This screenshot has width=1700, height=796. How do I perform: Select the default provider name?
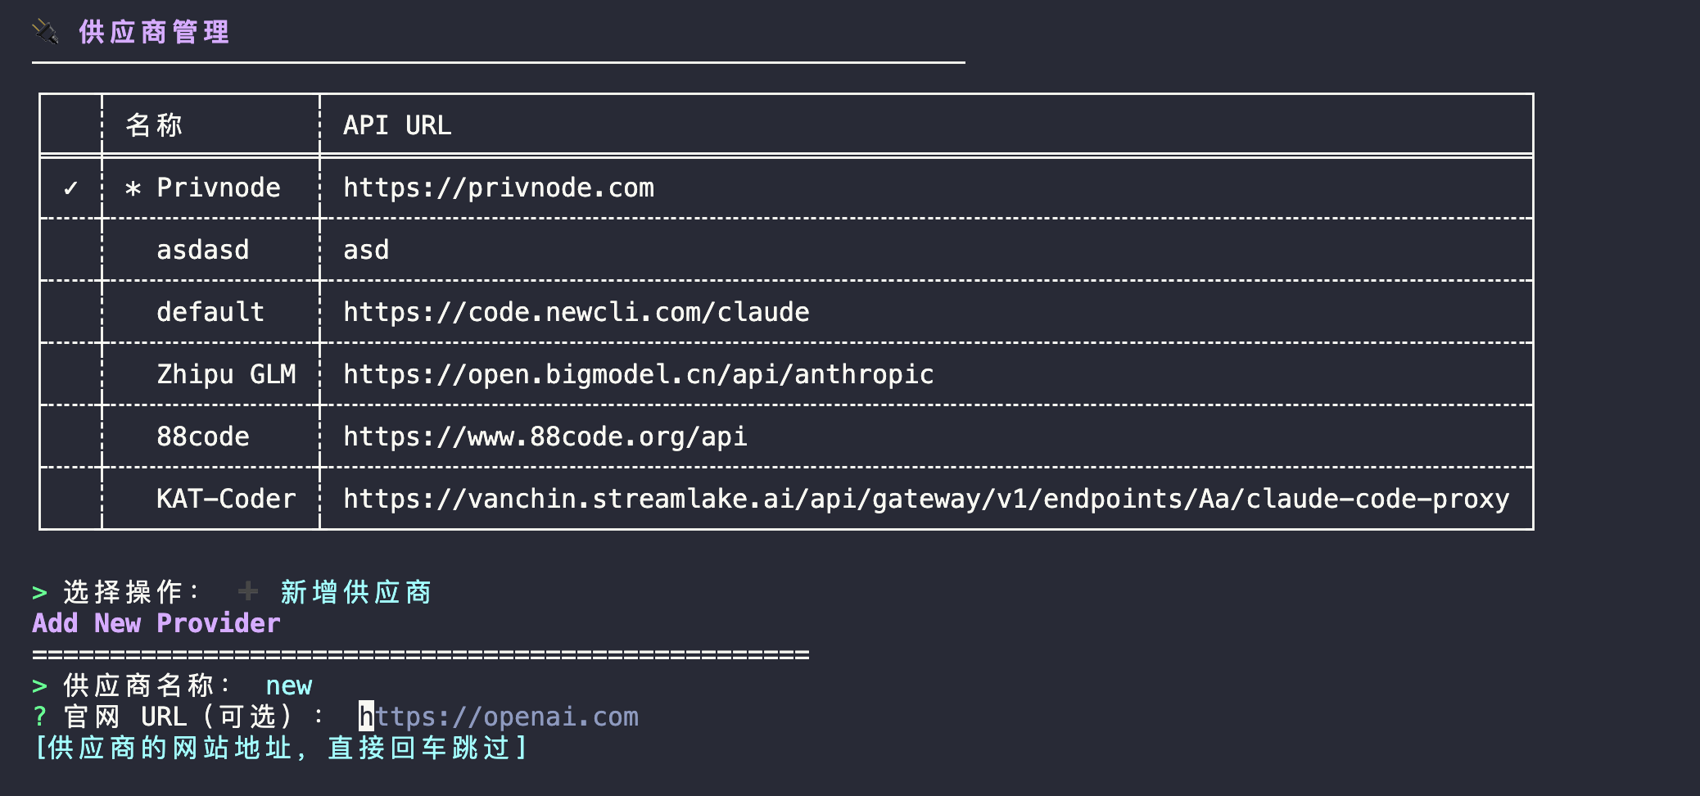point(210,312)
